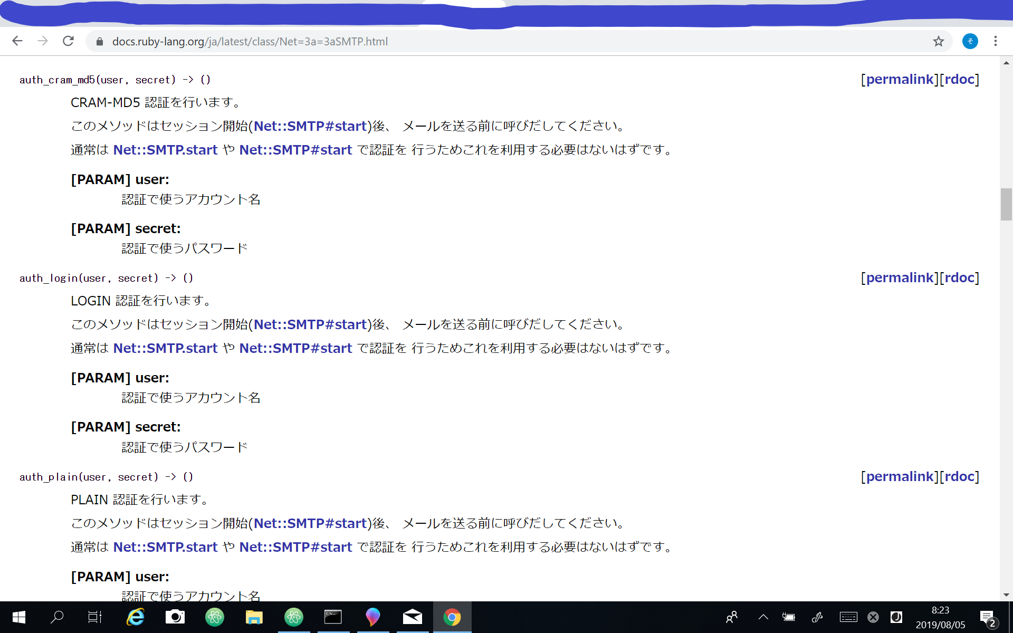Launch Internet Explorer from the taskbar
Screen dimensions: 1013x633
coord(135,617)
